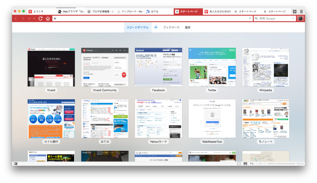Expand the address bar history dropdown
317x183 pixels.
point(250,19)
